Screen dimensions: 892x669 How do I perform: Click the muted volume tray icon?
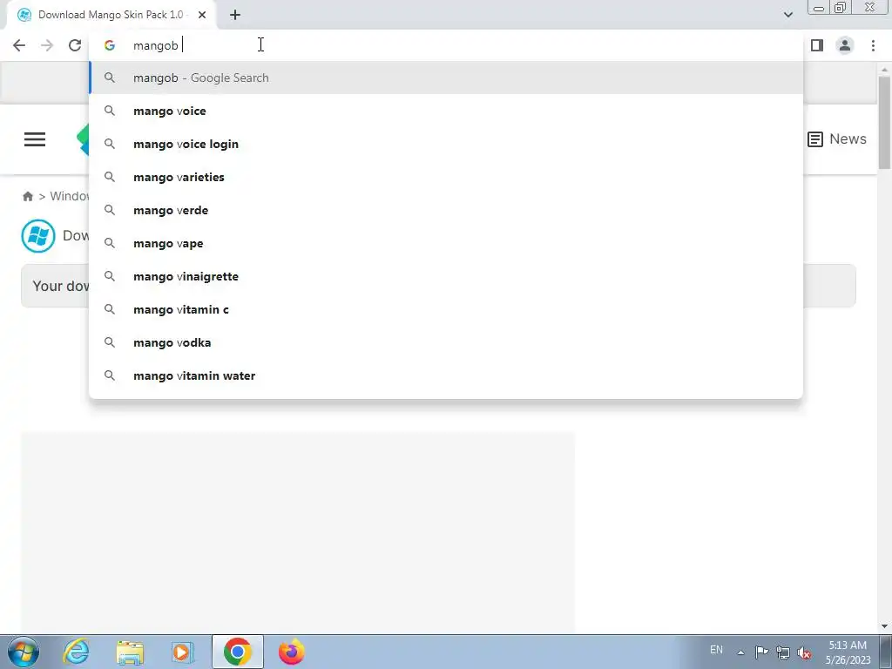pyautogui.click(x=804, y=652)
